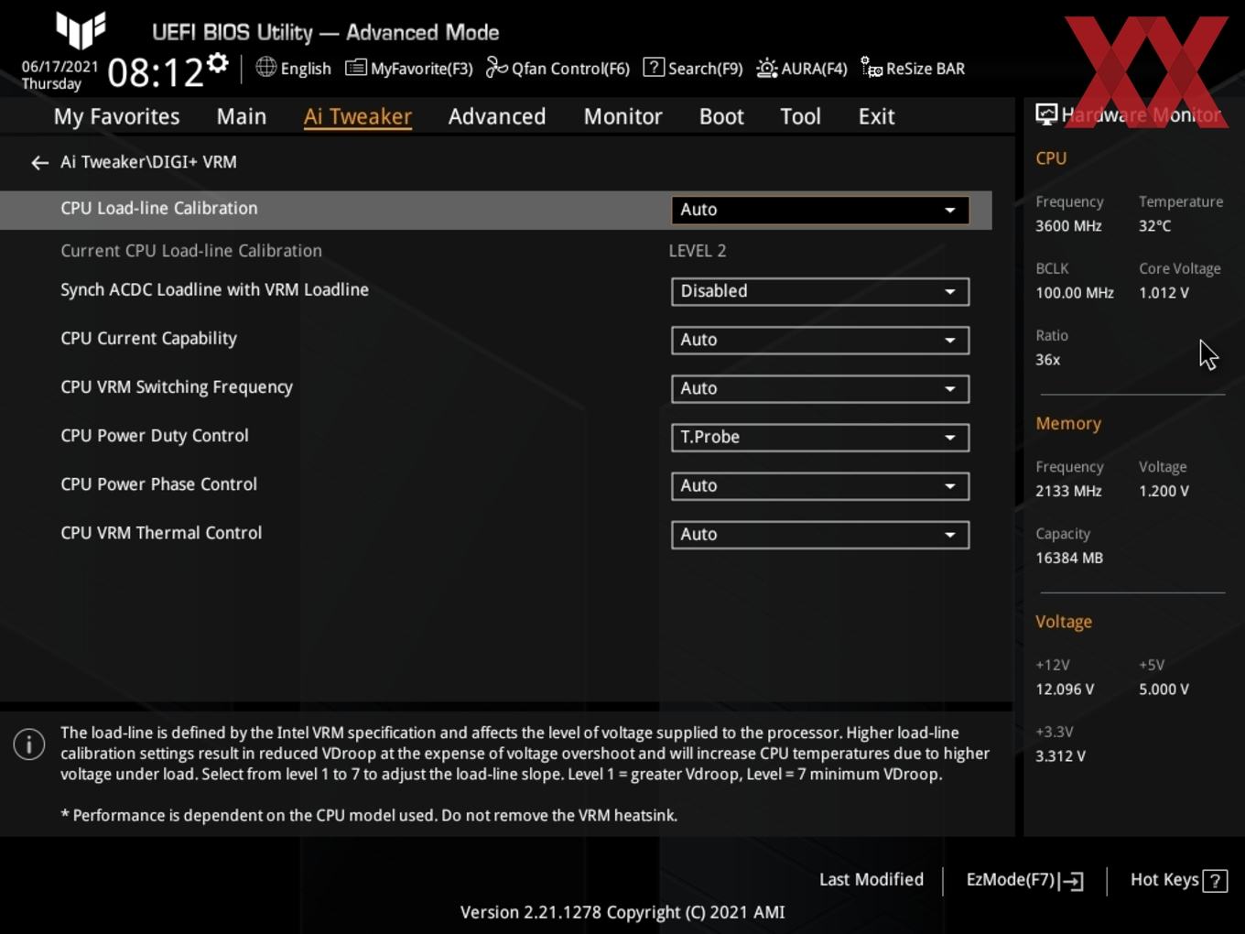Expand Synch ACDC Loadline dropdown
1245x934 pixels.
(x=820, y=291)
